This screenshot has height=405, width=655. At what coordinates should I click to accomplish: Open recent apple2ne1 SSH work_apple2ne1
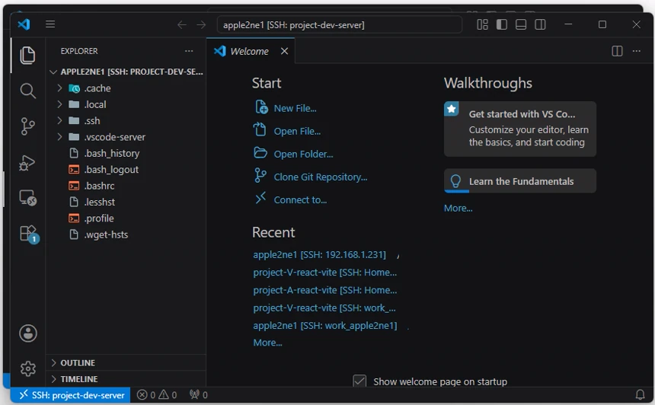click(325, 326)
